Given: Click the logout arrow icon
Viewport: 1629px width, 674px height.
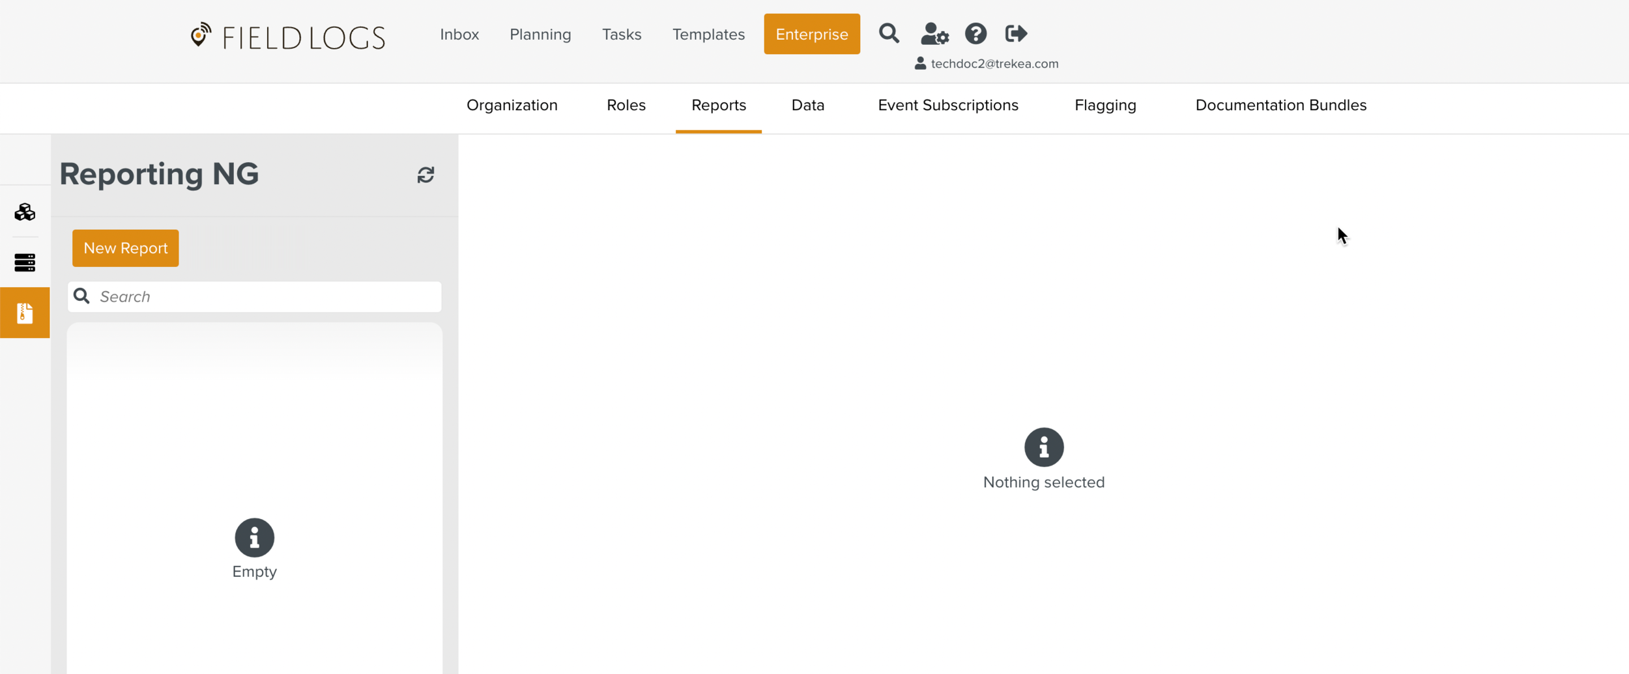Looking at the screenshot, I should (1016, 34).
